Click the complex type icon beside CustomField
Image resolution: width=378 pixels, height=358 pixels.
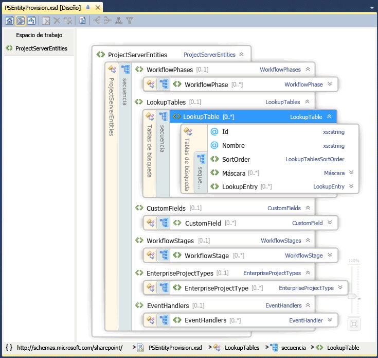coord(150,223)
